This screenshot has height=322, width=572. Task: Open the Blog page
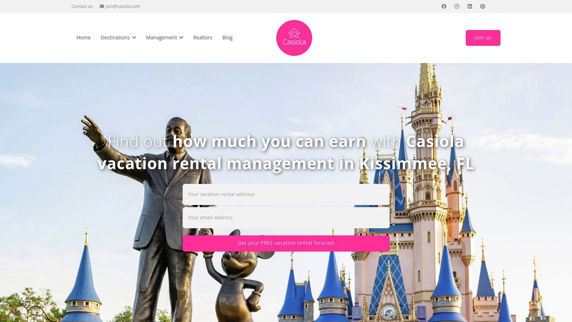(227, 38)
